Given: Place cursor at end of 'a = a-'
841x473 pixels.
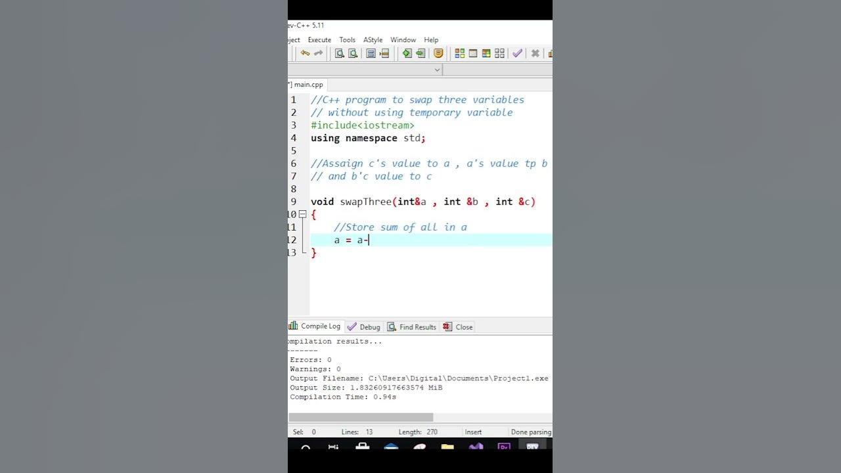Looking at the screenshot, I should tap(369, 240).
